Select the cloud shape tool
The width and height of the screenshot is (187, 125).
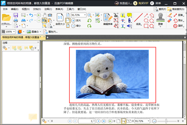[x=151, y=26]
